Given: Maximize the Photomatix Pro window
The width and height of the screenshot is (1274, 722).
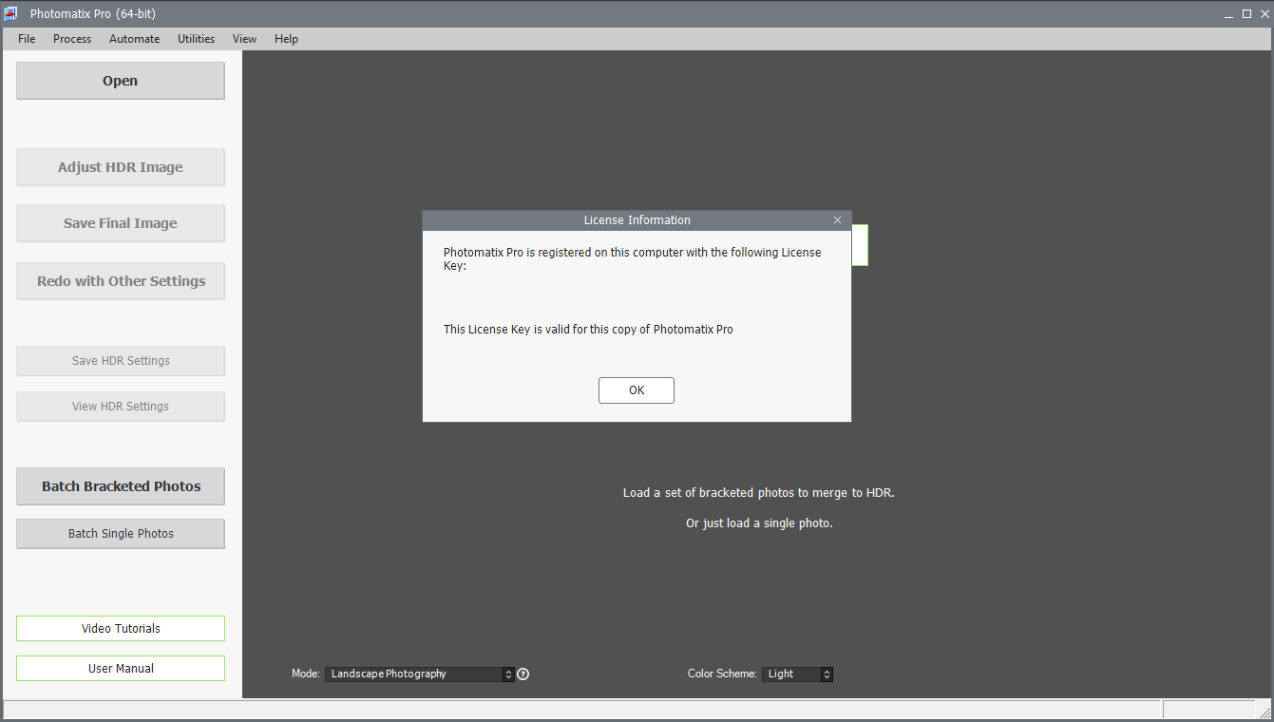Looking at the screenshot, I should 1246,13.
